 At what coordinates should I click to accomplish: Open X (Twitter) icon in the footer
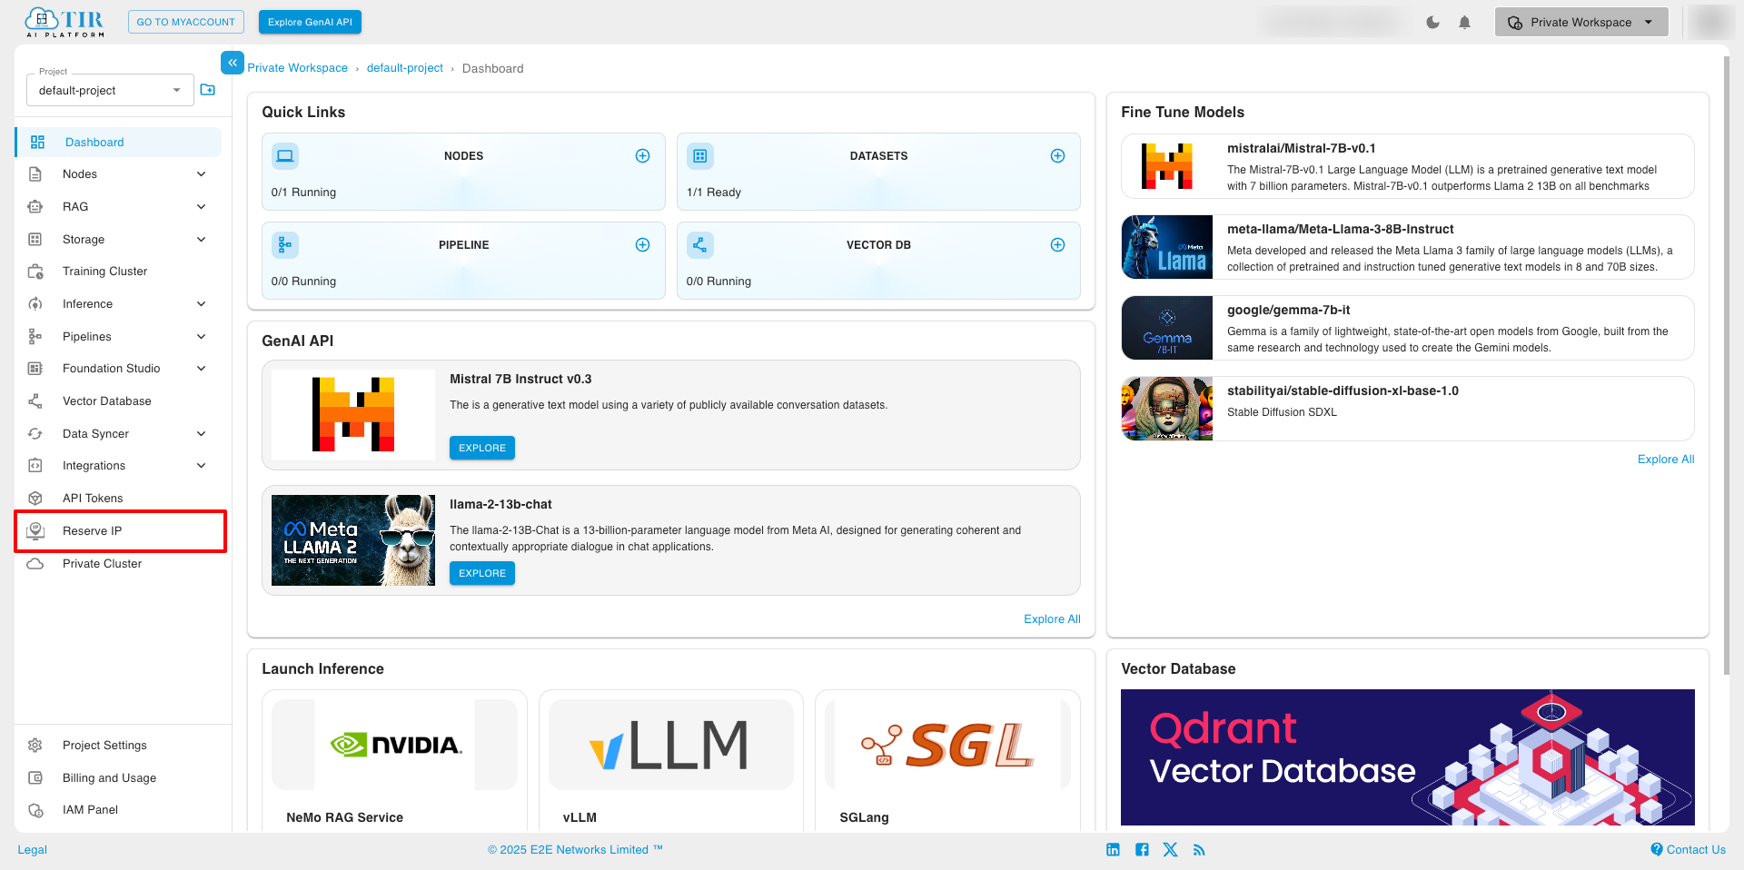point(1170,850)
